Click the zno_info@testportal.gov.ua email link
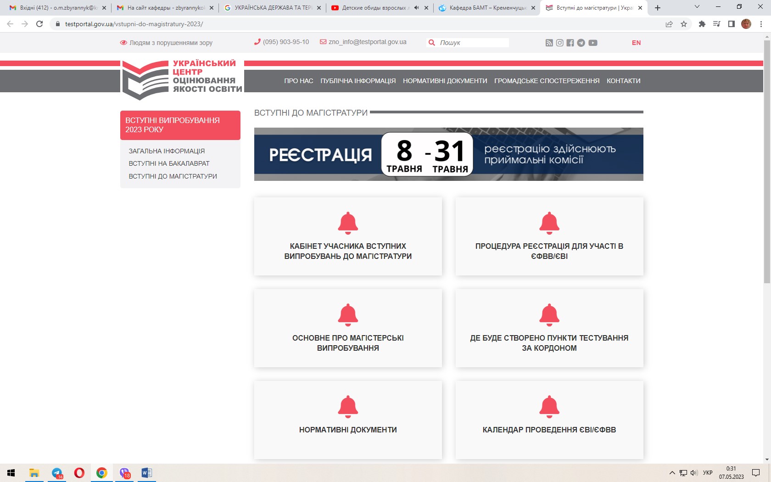Image resolution: width=771 pixels, height=482 pixels. [368, 42]
